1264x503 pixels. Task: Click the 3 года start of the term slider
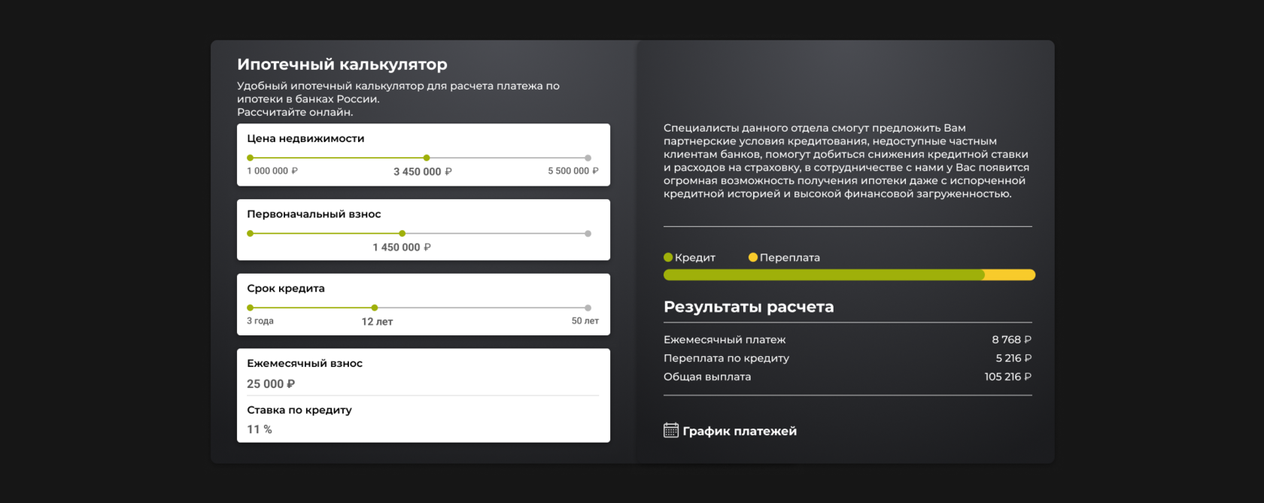coord(251,308)
